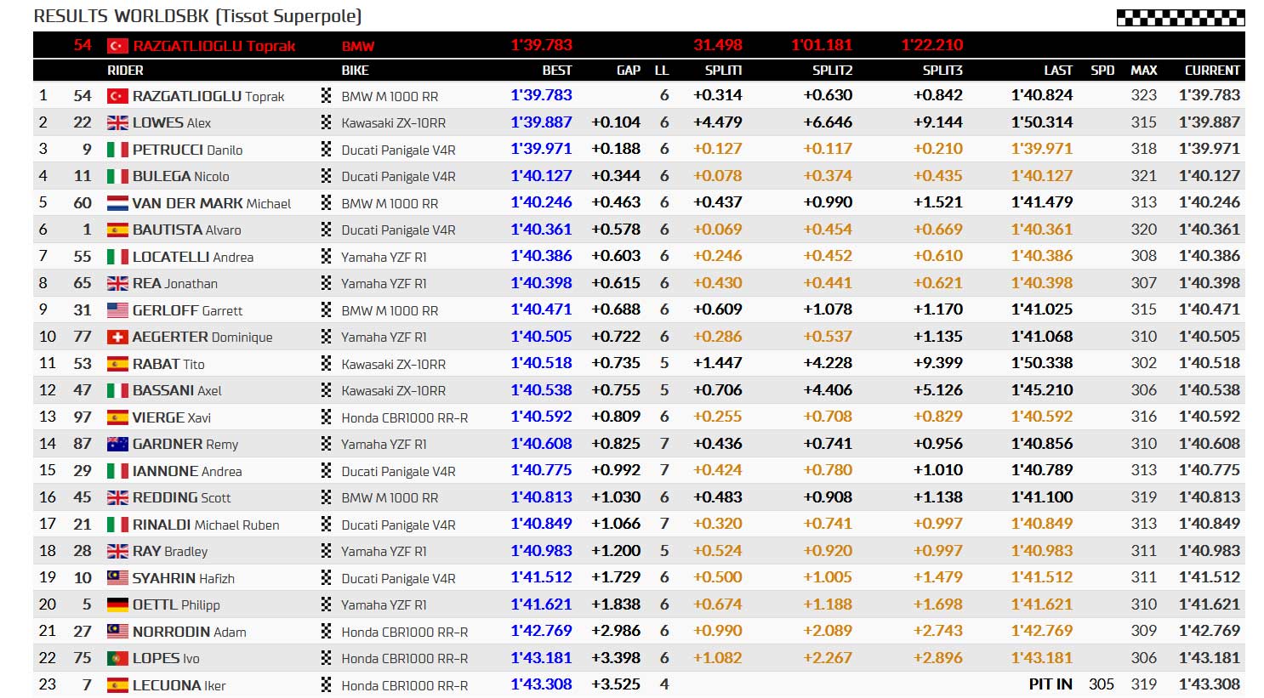Click the SPD value 305 for LECUONA
Screen dimensions: 1264x698
point(1102,684)
